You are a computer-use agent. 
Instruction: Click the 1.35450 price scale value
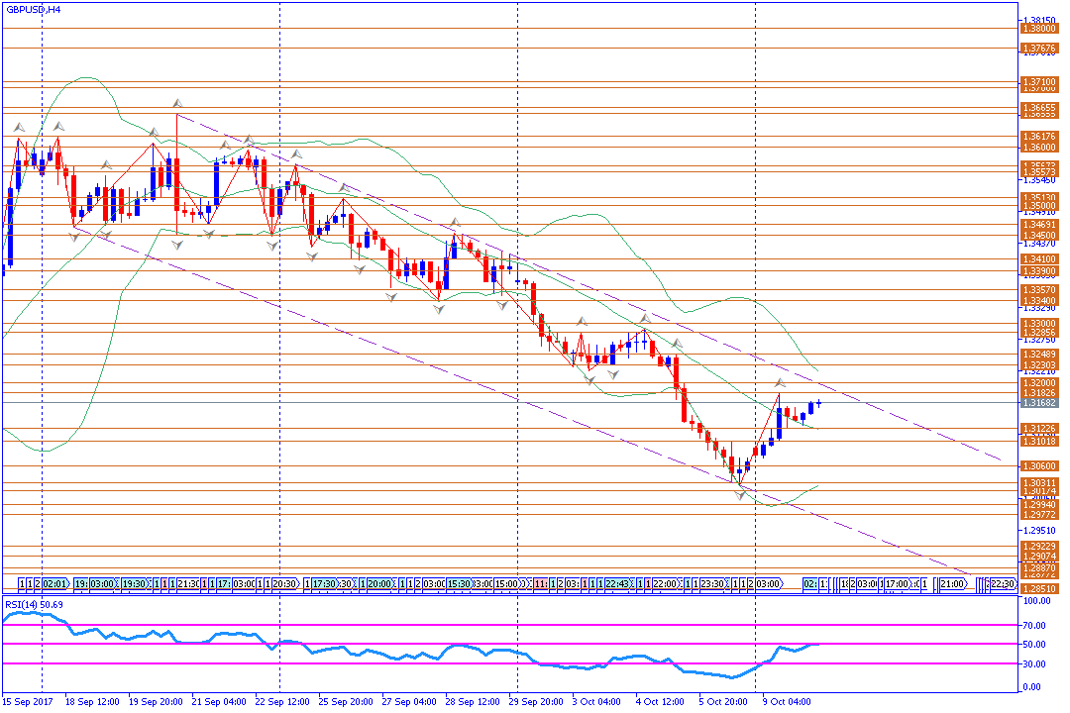1039,181
